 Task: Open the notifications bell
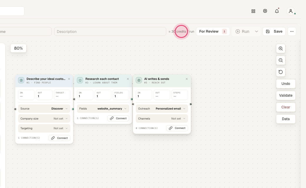tap(277, 11)
